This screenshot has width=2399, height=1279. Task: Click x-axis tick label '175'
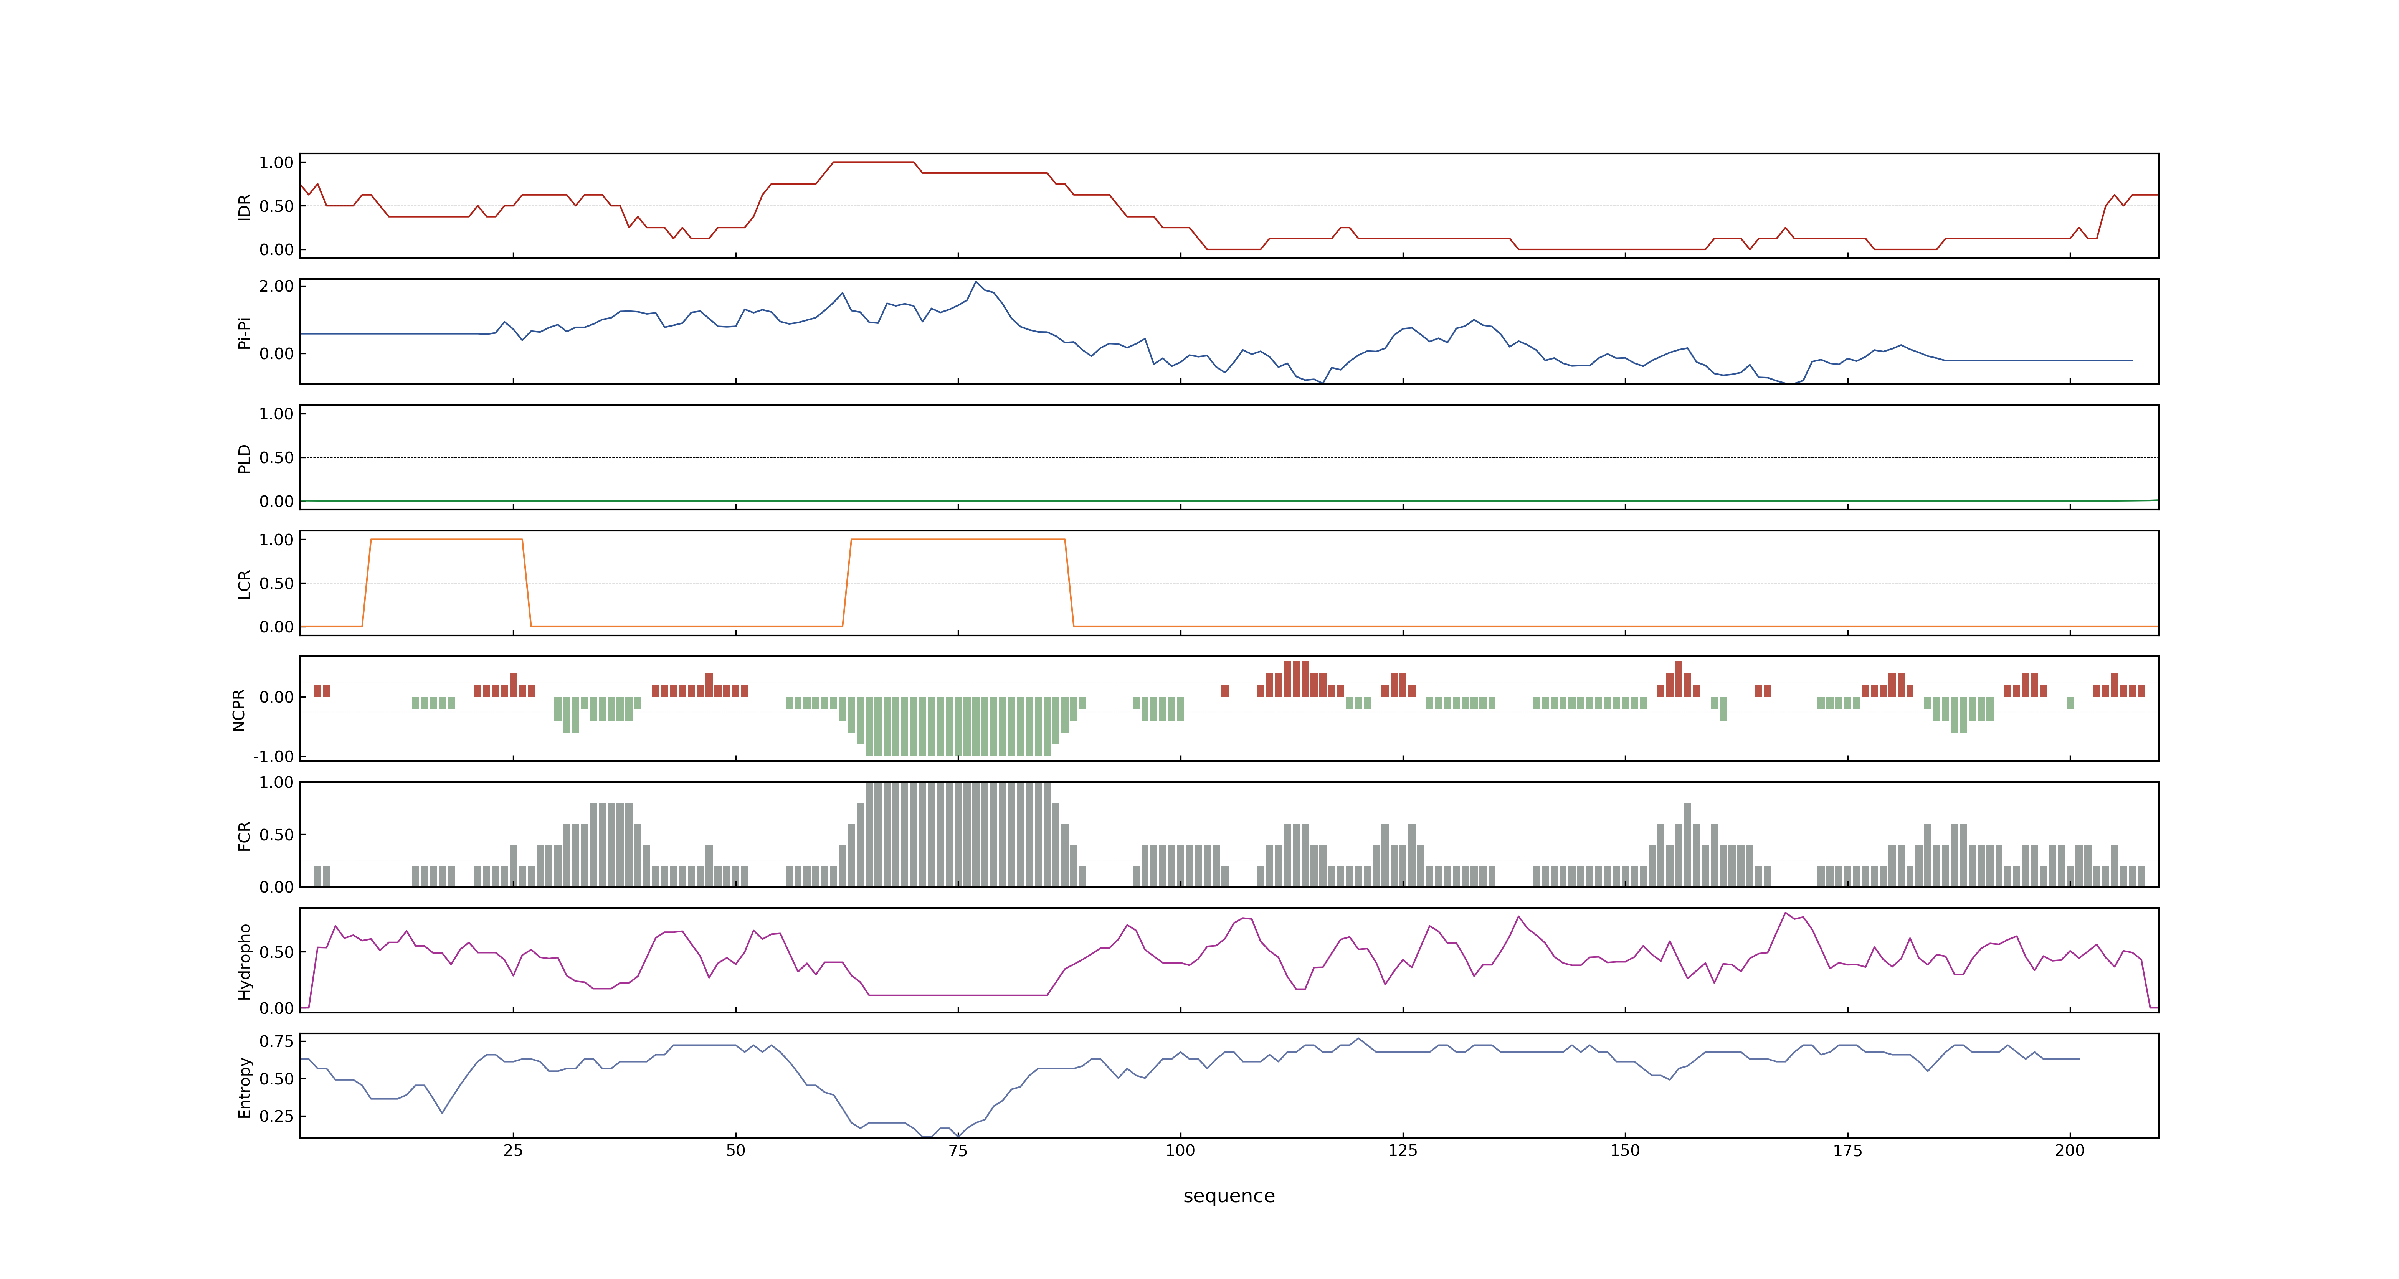tap(1848, 1150)
